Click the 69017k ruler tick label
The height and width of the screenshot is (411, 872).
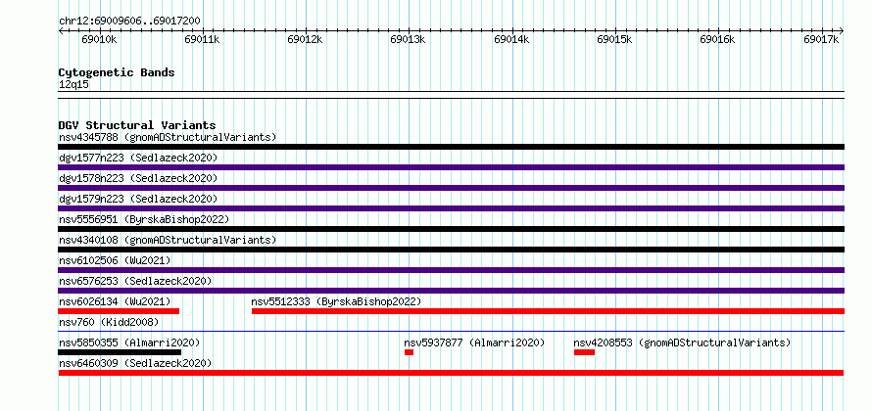point(822,39)
